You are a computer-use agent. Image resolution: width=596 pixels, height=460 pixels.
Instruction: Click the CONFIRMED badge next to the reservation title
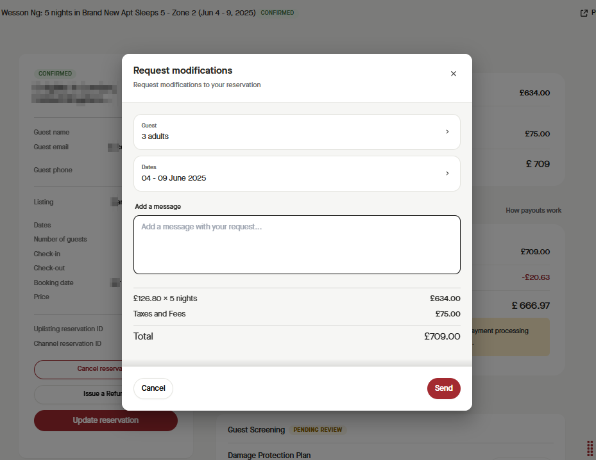click(278, 13)
